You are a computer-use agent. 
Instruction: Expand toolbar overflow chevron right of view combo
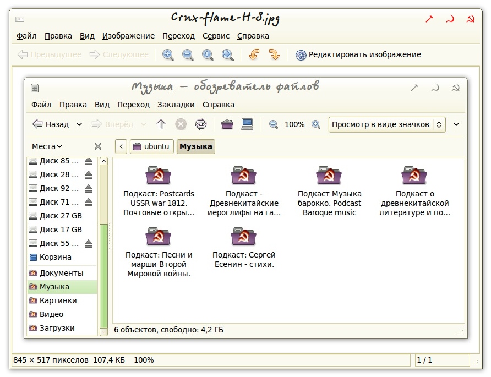(456, 124)
